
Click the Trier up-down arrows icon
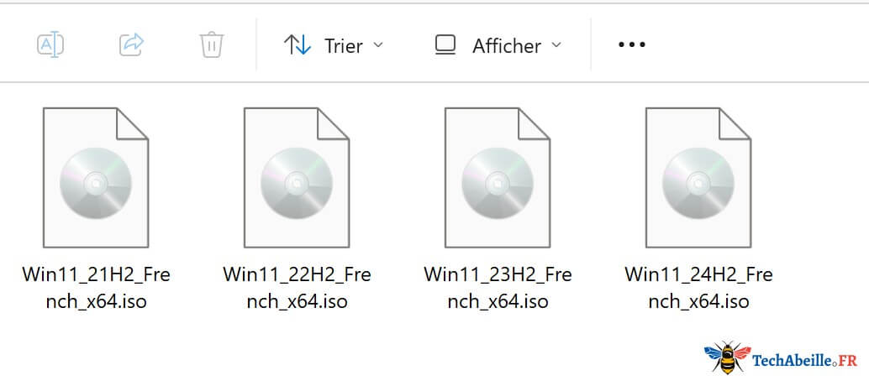298,44
